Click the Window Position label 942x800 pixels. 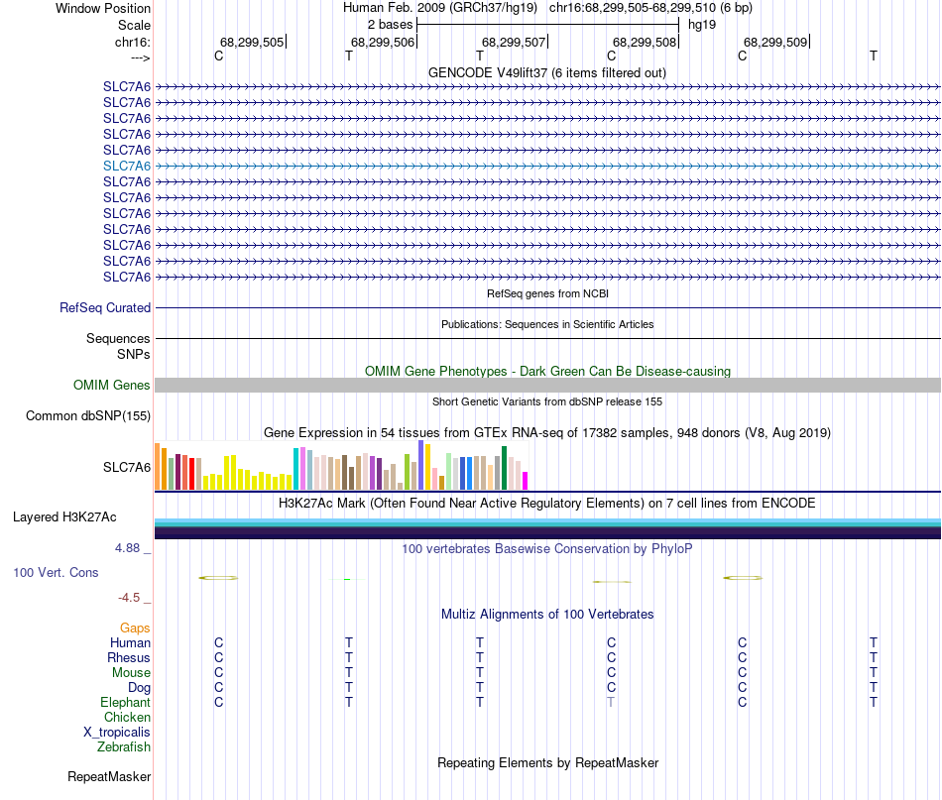tap(103, 8)
